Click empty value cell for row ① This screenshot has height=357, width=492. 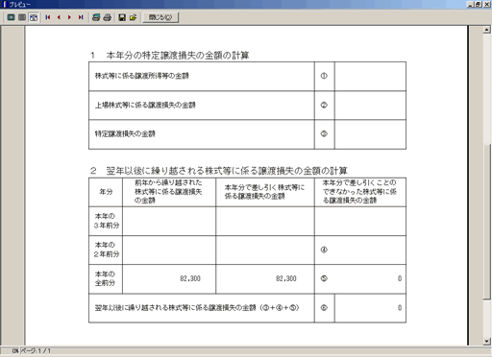pos(370,76)
